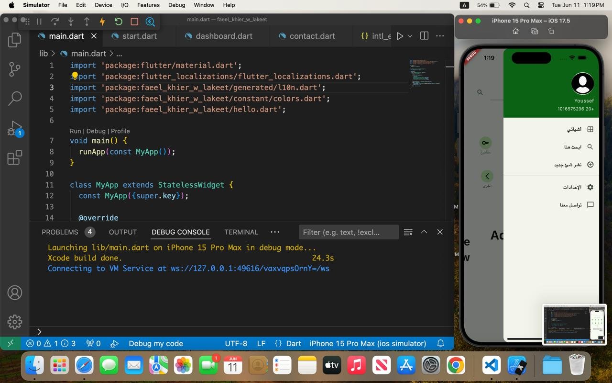Open the TERMINAL panel tab
The height and width of the screenshot is (383, 612).
[241, 232]
